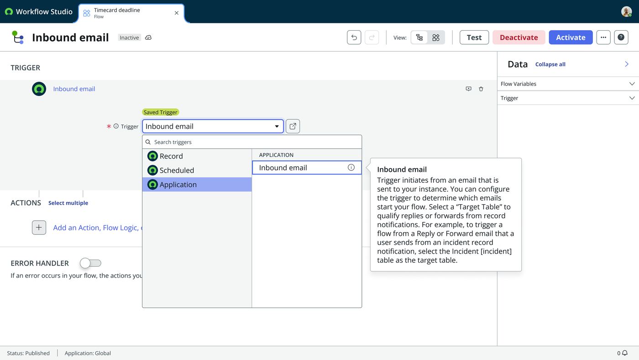Screen dimensions: 639x360
Task: Choose Inbound email under Application
Action: (x=307, y=168)
